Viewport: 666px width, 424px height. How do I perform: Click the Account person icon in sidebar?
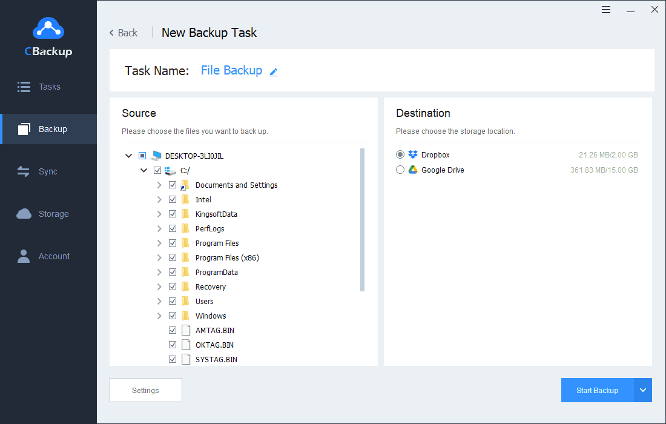pyautogui.click(x=24, y=256)
